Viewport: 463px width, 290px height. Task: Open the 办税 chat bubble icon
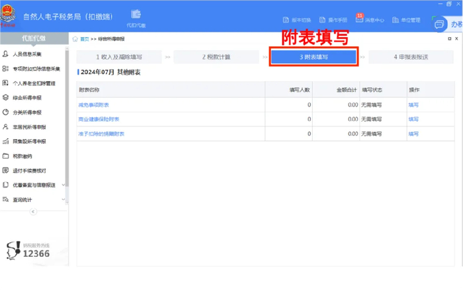pyautogui.click(x=439, y=24)
